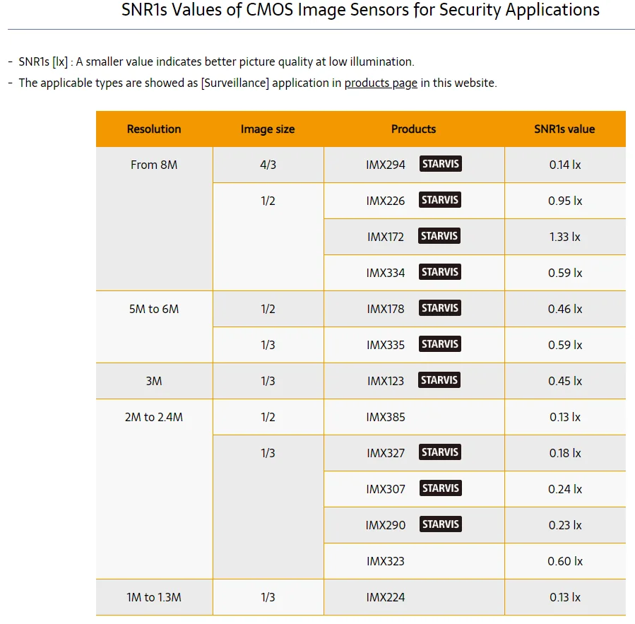Click the STARVIS badge beside IMX294
The height and width of the screenshot is (624, 635).
441,165
